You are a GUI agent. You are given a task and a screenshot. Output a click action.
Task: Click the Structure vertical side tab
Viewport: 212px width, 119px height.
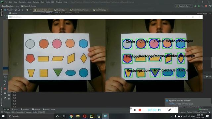(x=2, y=91)
